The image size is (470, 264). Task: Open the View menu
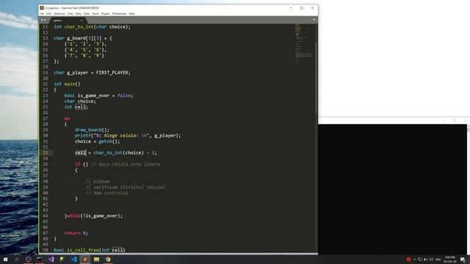click(x=79, y=14)
